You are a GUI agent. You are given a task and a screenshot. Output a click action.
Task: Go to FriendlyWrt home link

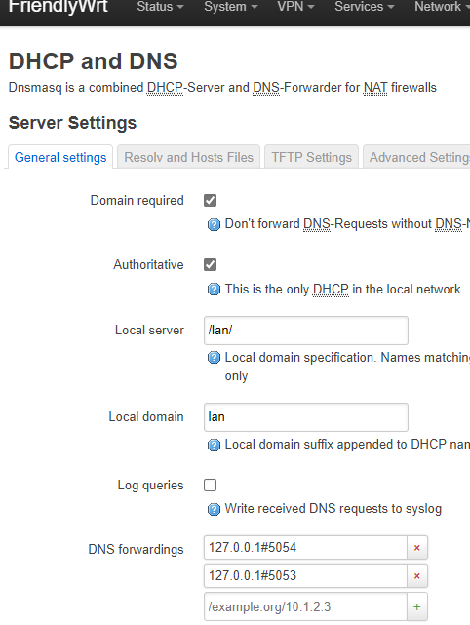pos(59,7)
